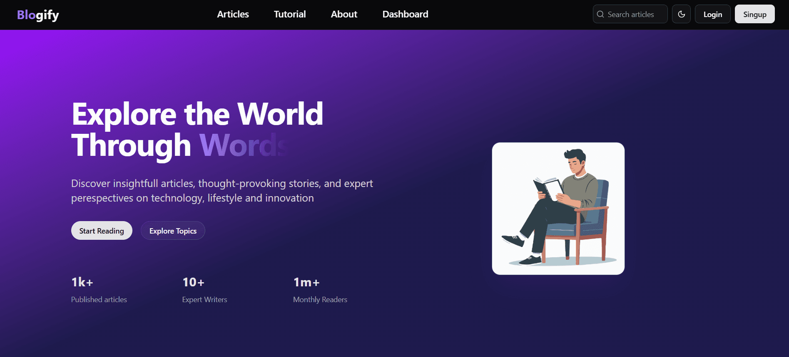
Task: Select the Explore Topics button
Action: point(173,231)
